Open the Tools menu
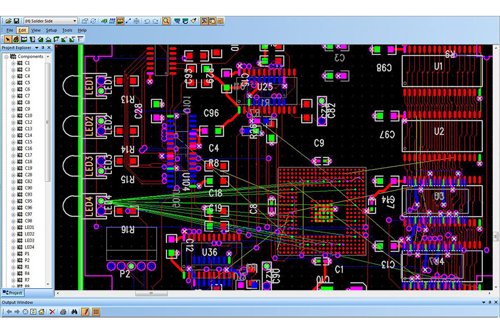500x333 pixels. click(67, 30)
